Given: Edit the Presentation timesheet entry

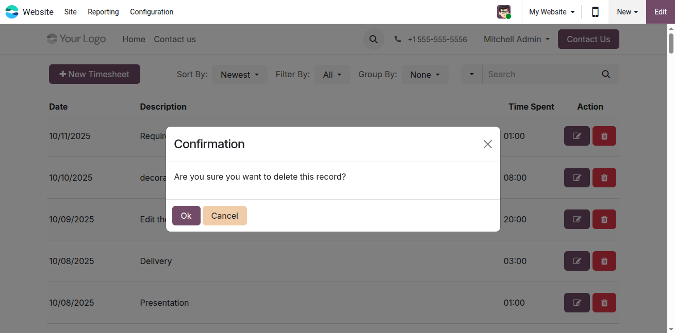Looking at the screenshot, I should tap(577, 303).
